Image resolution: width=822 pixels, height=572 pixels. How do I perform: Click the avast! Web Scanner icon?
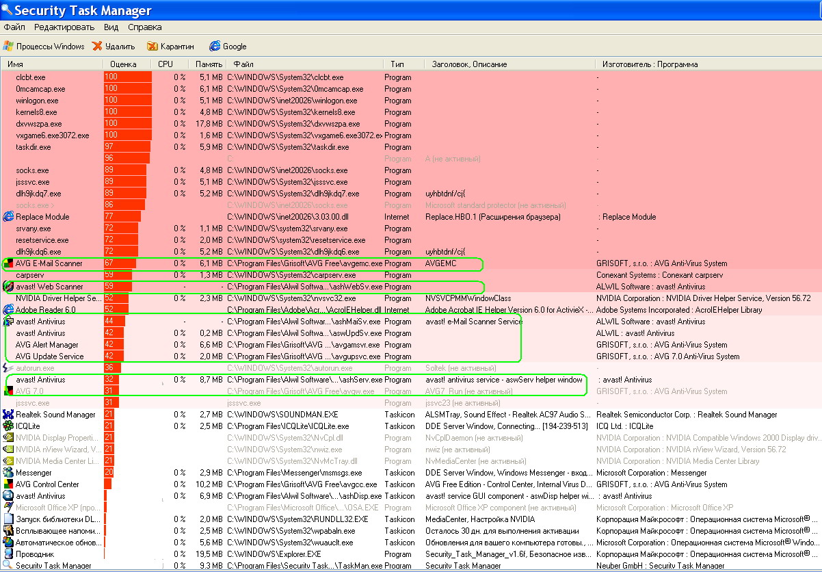[8, 287]
